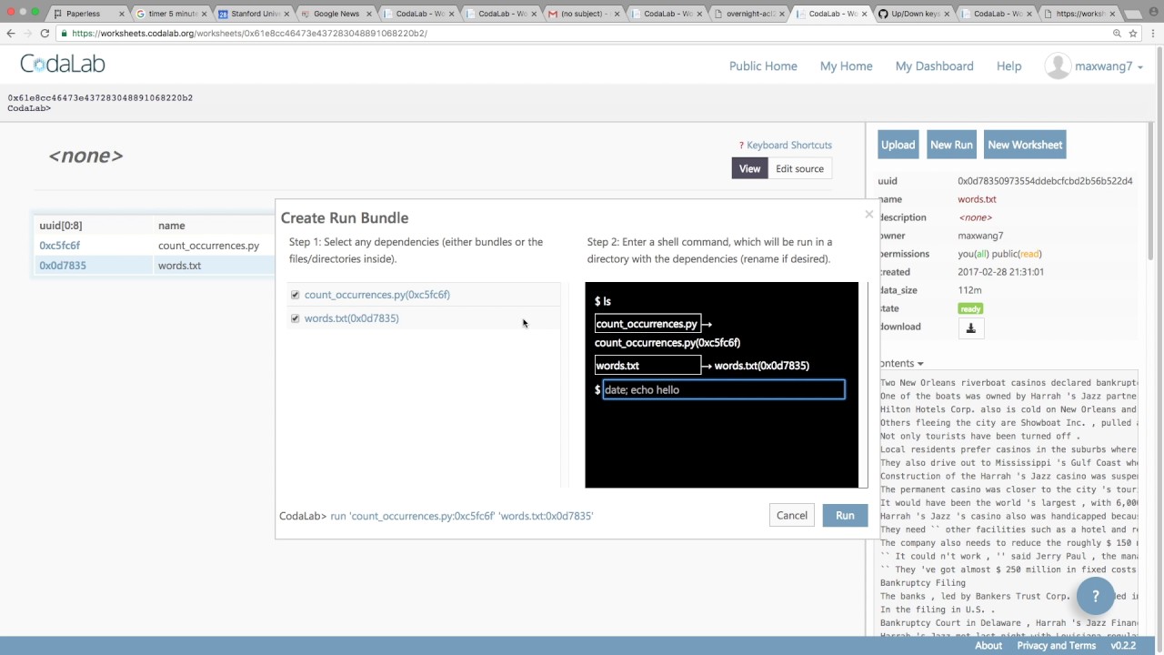Image resolution: width=1164 pixels, height=655 pixels.
Task: Click the CodaLab logo
Action: pyautogui.click(x=63, y=64)
